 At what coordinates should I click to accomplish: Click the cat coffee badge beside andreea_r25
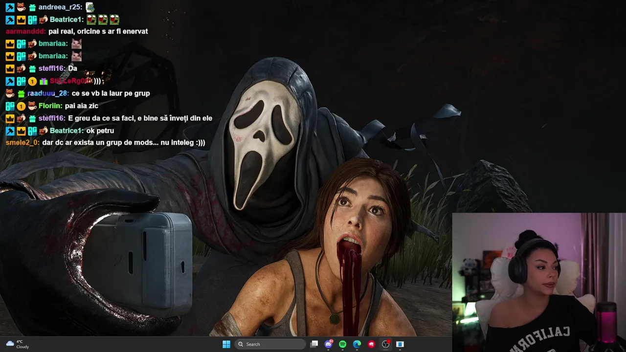(x=21, y=7)
